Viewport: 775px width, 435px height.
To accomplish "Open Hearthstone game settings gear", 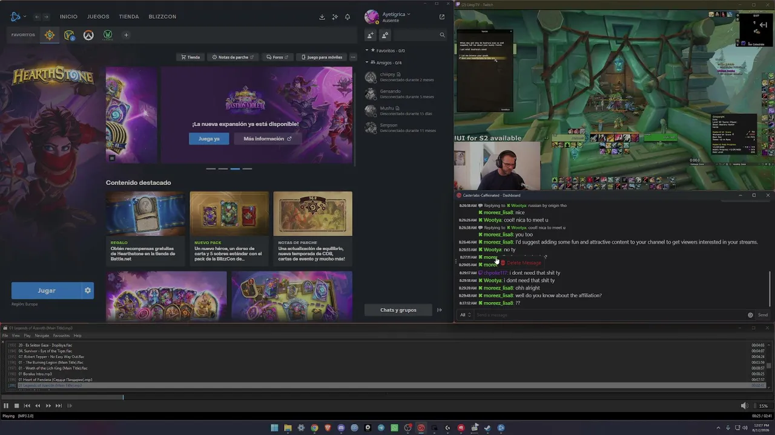I will 88,291.
